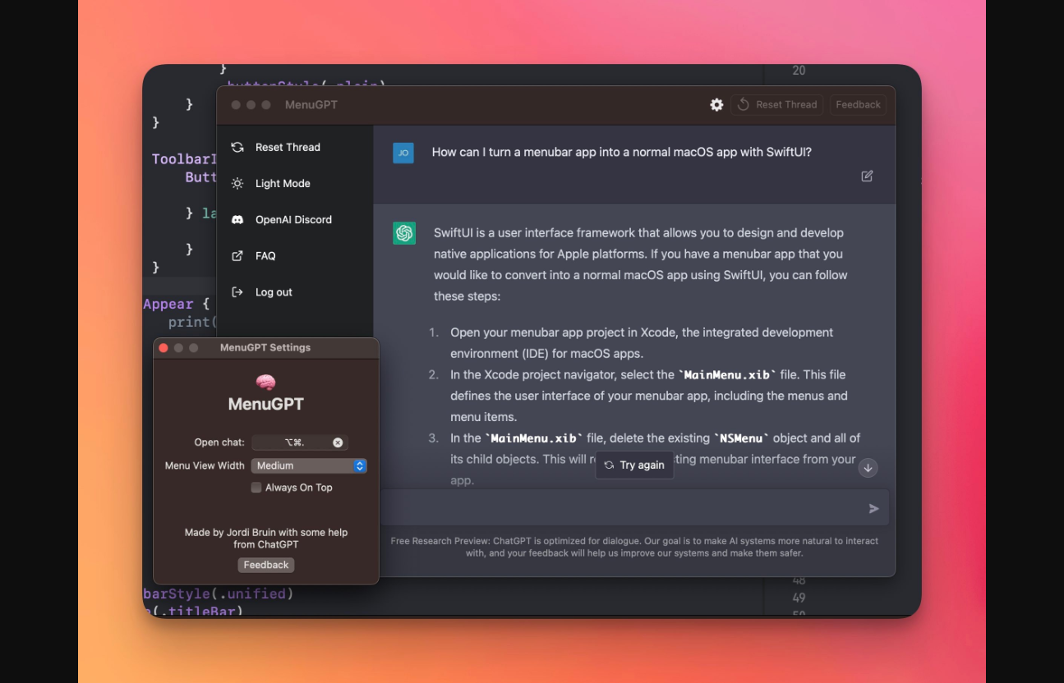Open the Menu View Width dropdown
Screen dimensions: 1064x683
click(309, 465)
